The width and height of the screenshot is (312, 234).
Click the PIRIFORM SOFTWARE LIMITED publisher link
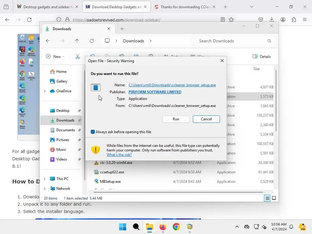[155, 92]
